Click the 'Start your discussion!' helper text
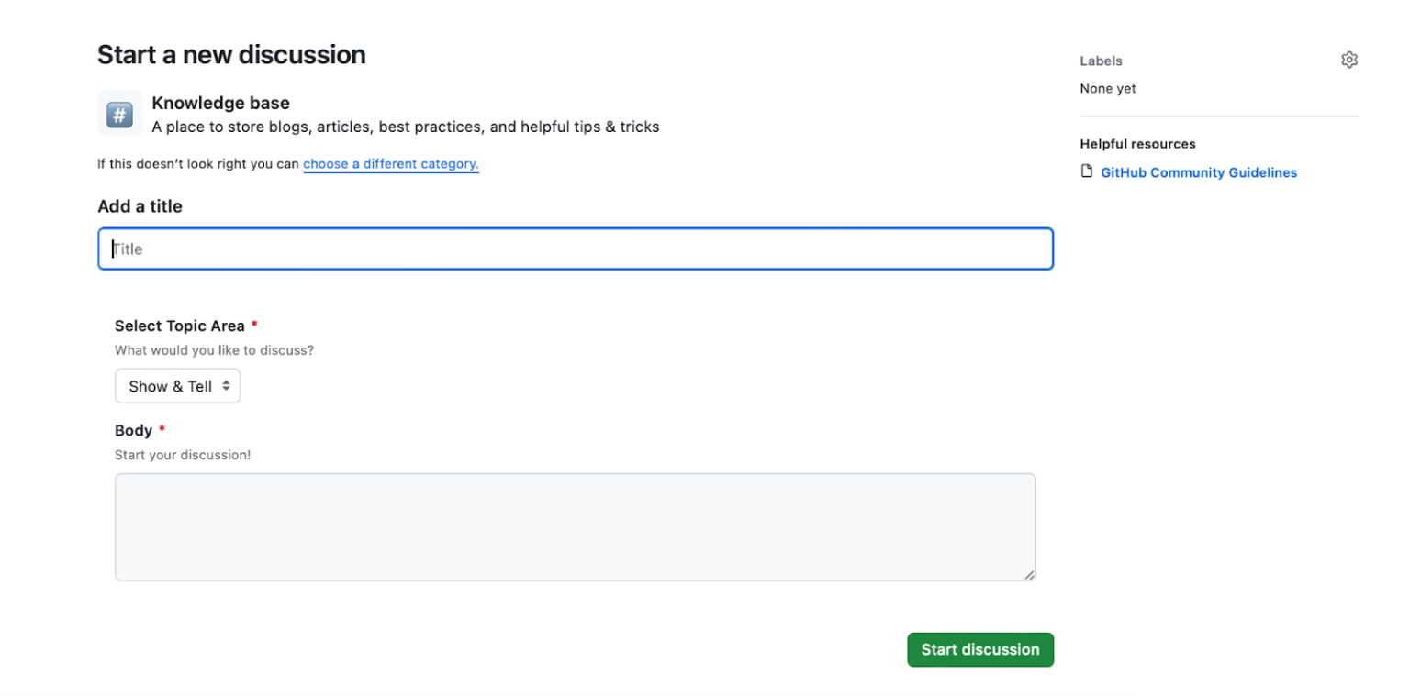Image resolution: width=1410 pixels, height=696 pixels. [x=182, y=455]
